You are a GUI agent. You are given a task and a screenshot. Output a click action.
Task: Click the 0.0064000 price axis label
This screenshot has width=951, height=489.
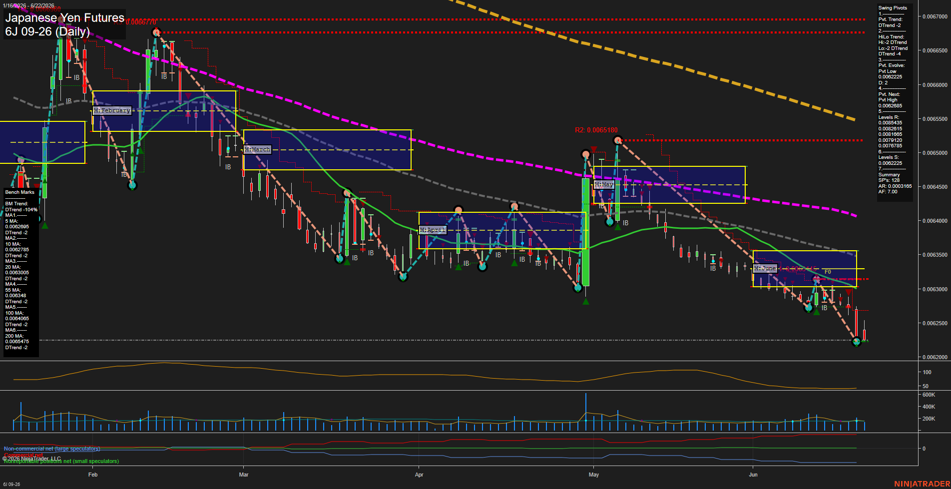point(935,221)
